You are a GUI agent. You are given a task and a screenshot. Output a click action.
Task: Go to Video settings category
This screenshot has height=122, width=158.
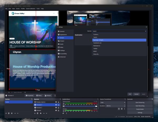click(x=62, y=47)
